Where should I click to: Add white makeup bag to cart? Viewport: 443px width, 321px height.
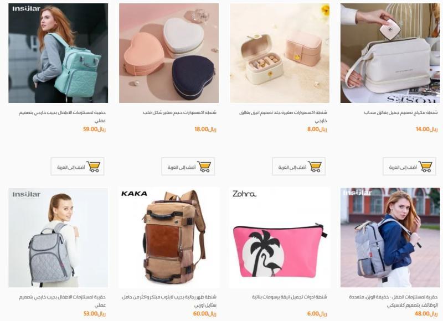pos(410,167)
